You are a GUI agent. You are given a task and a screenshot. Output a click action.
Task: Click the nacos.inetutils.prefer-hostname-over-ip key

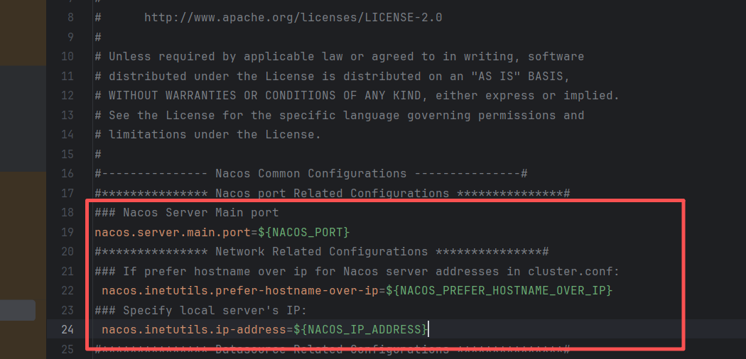pos(240,290)
